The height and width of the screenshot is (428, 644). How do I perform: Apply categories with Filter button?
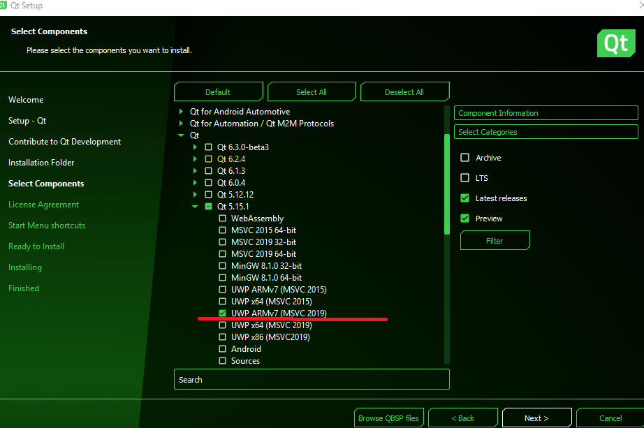(x=495, y=240)
